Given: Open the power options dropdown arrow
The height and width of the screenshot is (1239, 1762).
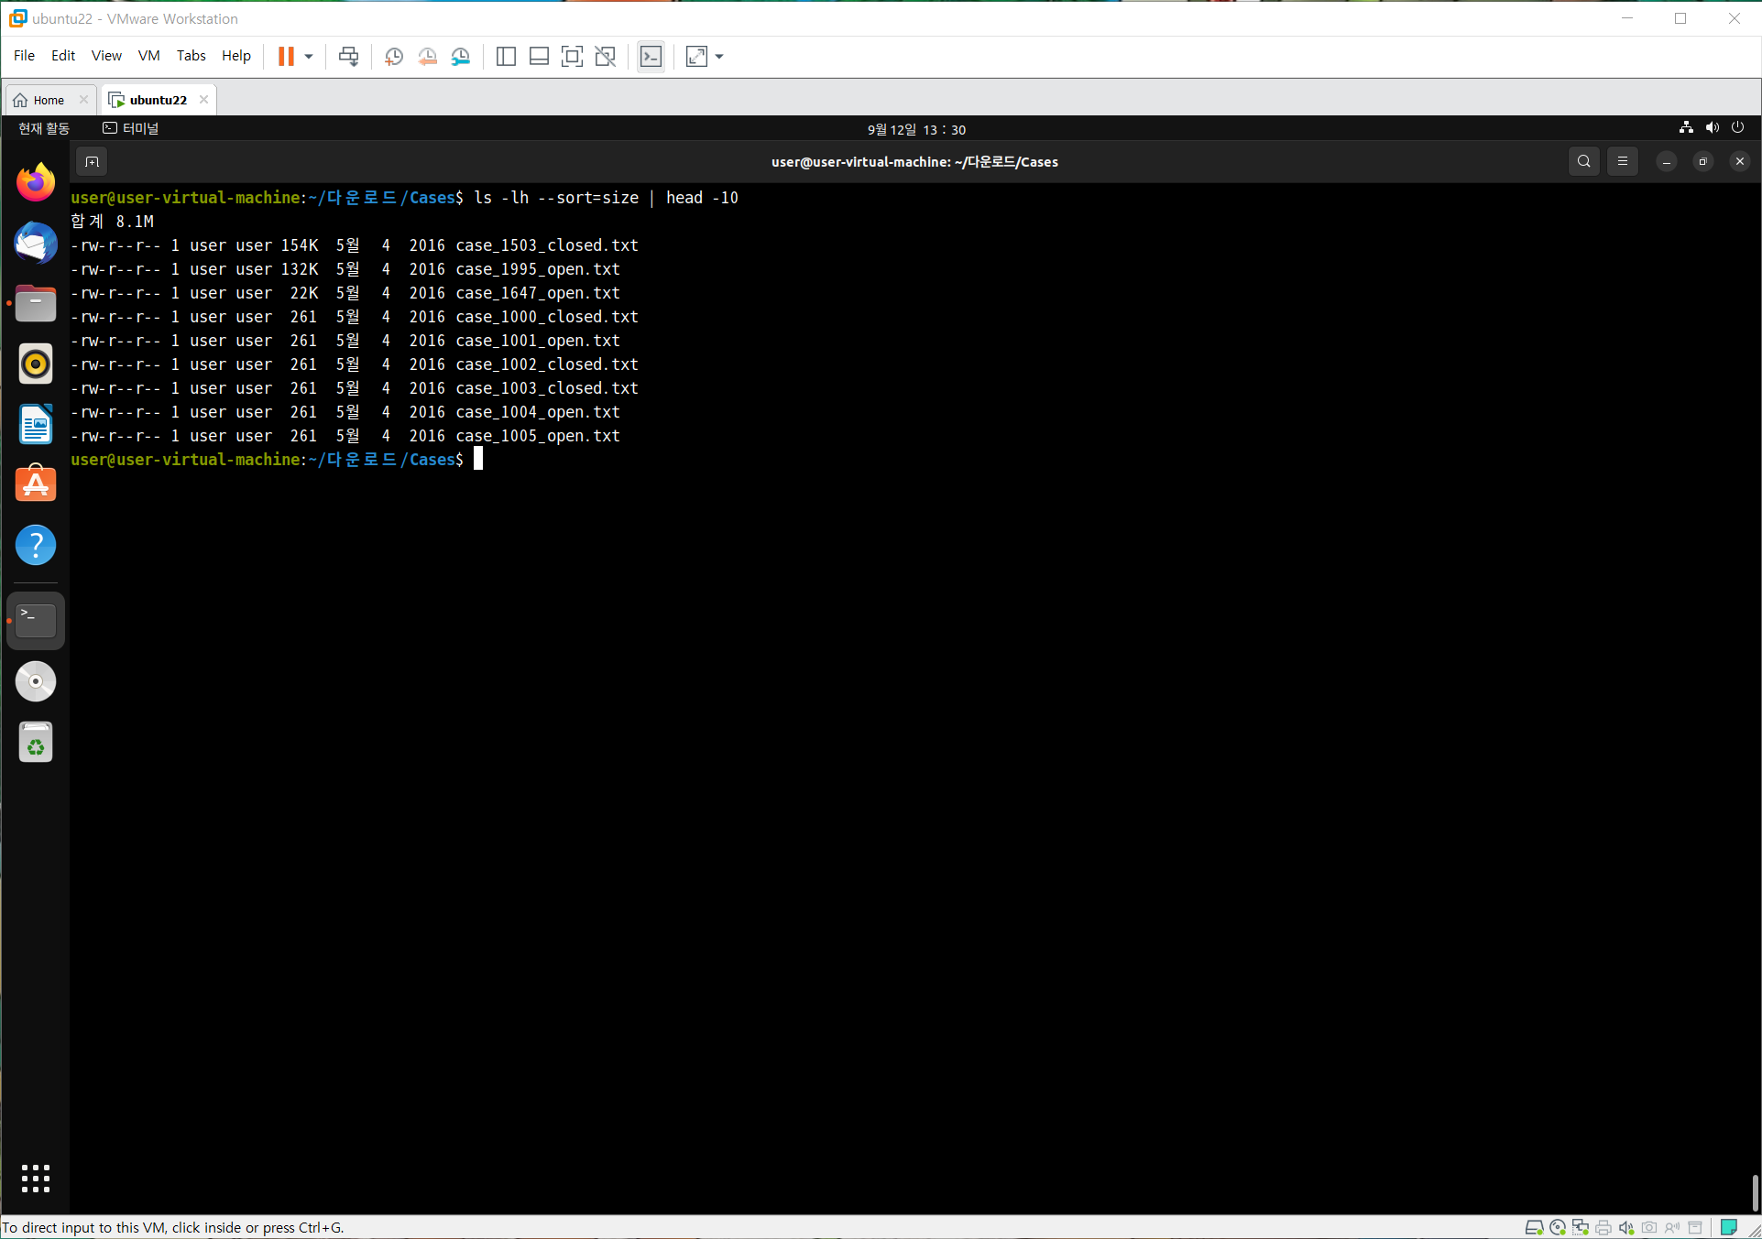Looking at the screenshot, I should [309, 57].
